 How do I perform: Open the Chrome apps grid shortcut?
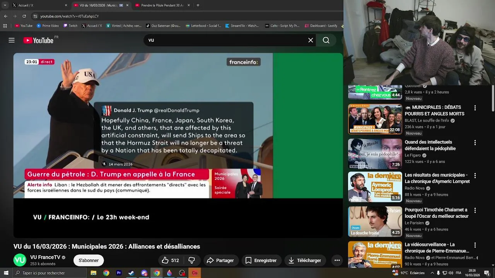(5, 26)
